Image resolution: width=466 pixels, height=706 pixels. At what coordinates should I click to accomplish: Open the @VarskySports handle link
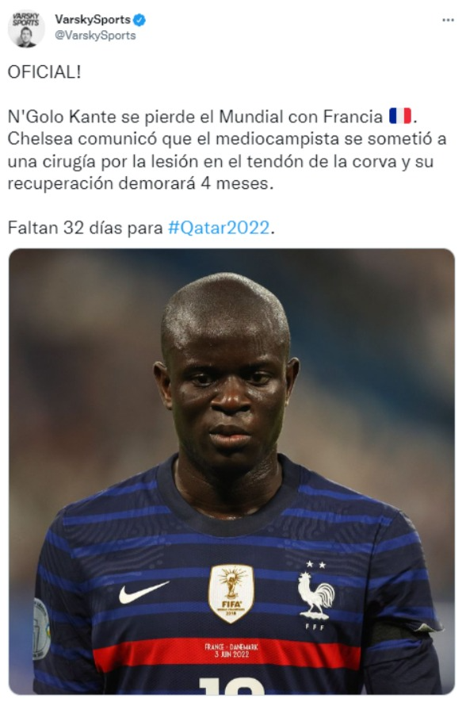click(x=95, y=36)
